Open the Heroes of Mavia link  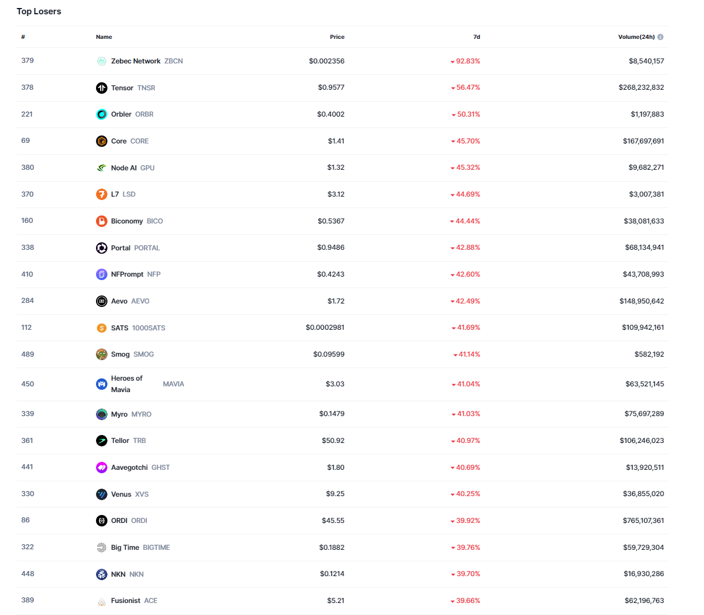[127, 384]
